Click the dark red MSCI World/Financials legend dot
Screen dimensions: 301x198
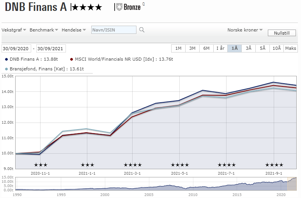(x=72, y=60)
